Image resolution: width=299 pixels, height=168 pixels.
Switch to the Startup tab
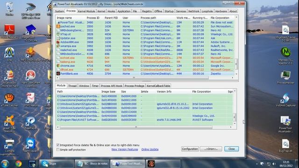pos(169,11)
